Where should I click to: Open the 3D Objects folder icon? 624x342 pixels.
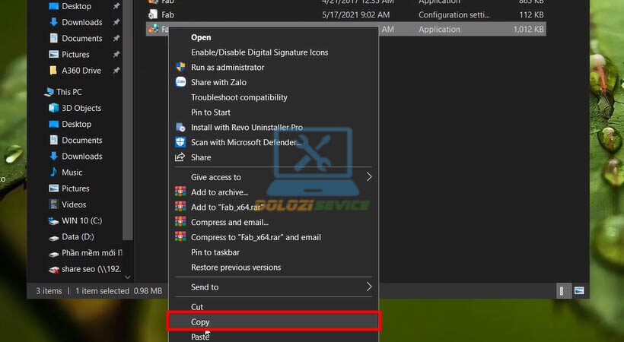tap(54, 108)
